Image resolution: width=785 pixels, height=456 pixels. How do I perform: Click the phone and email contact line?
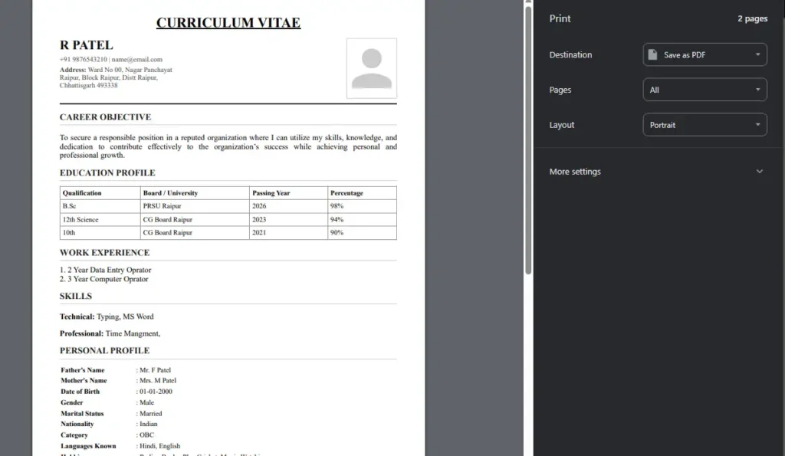[x=111, y=60]
